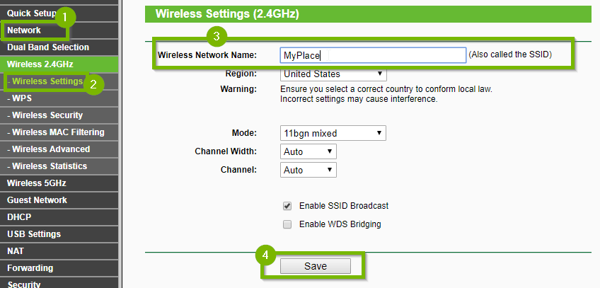The image size is (600, 288).
Task: Open Wireless MAC Filtering settings
Action: pyautogui.click(x=59, y=132)
